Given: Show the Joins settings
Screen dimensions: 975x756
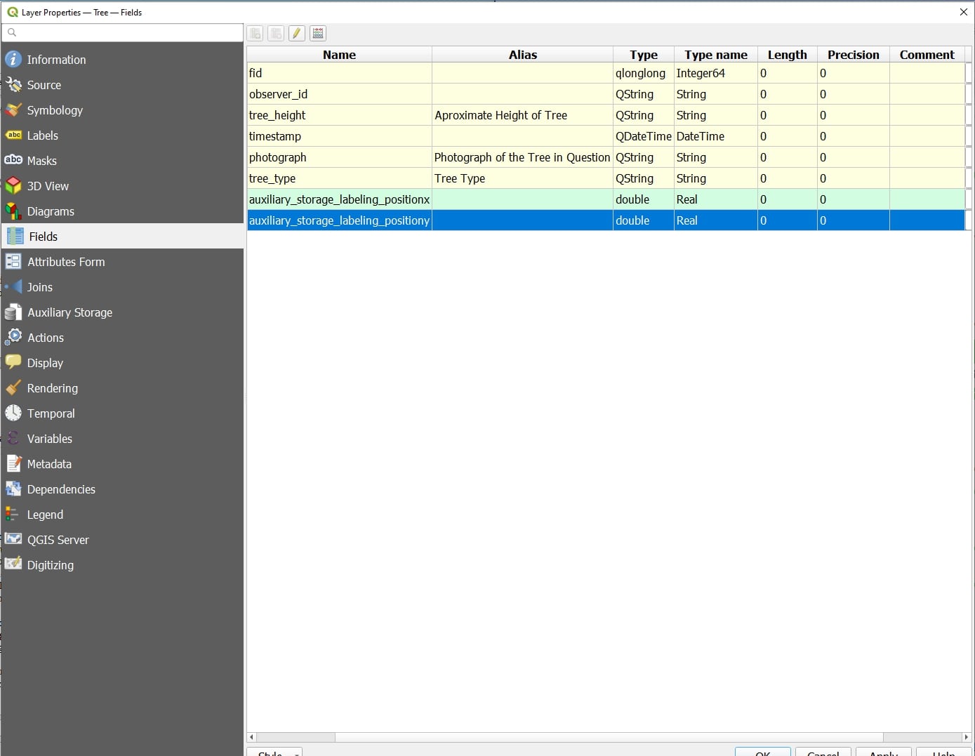Looking at the screenshot, I should [x=40, y=287].
